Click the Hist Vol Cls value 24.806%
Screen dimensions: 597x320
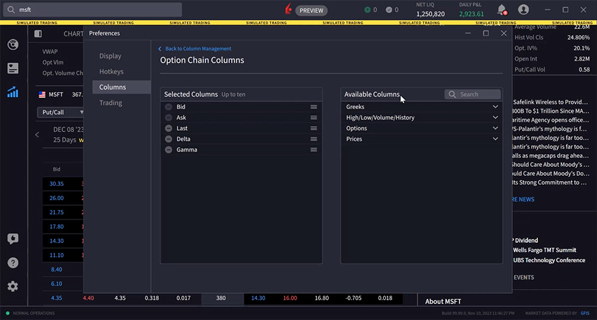(x=578, y=38)
